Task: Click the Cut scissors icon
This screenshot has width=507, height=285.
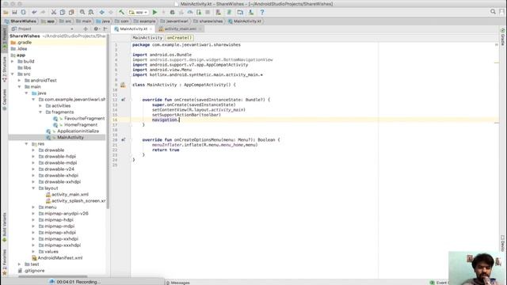Action: tap(54, 13)
